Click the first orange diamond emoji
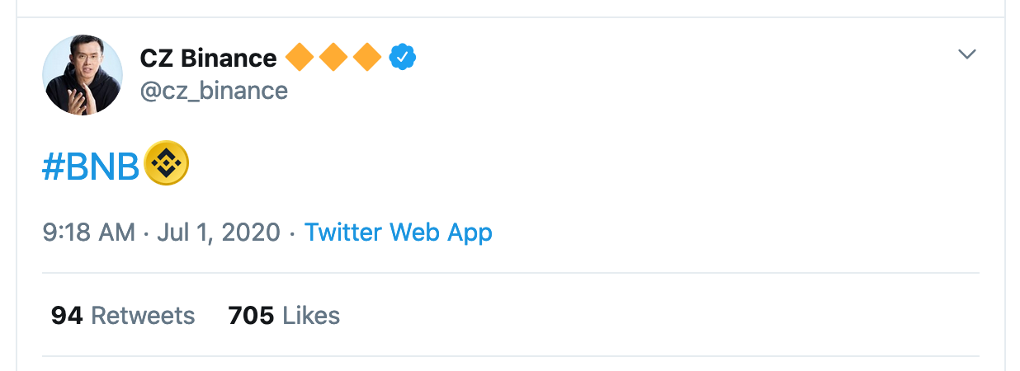Screen dimensions: 1020x371 point(300,58)
